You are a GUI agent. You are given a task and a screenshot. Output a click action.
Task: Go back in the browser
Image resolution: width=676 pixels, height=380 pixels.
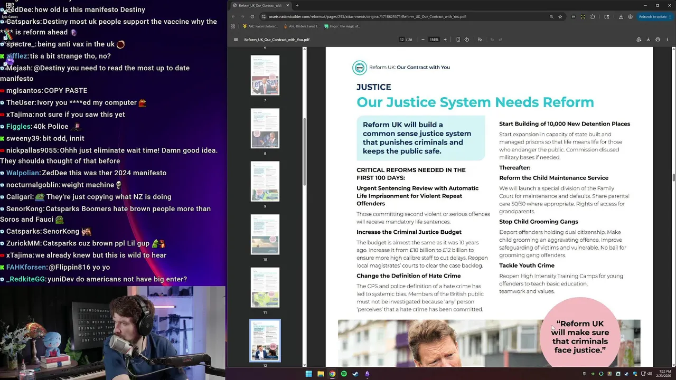[x=233, y=16]
